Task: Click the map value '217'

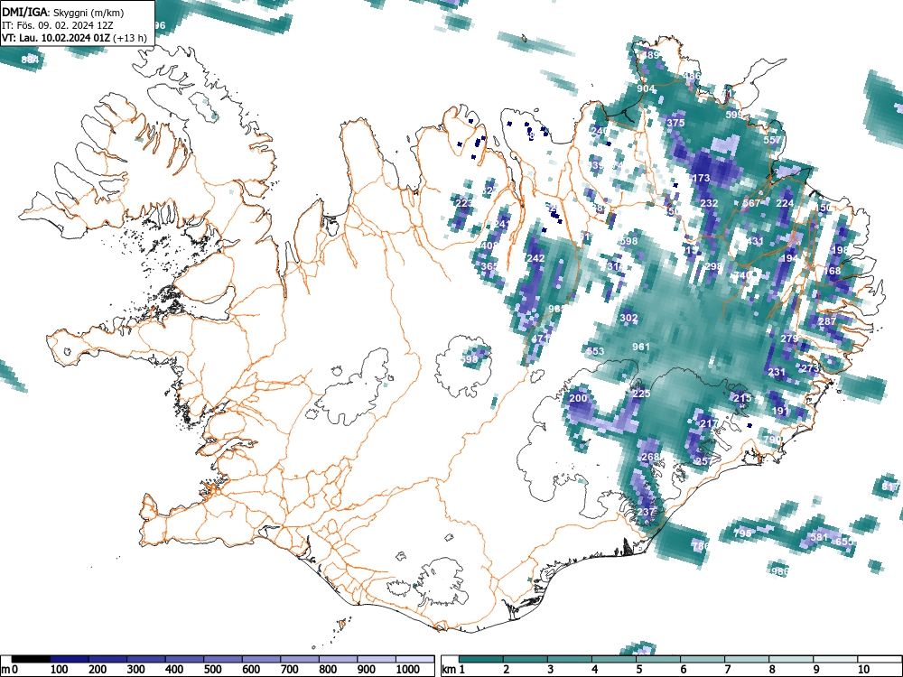Action: (709, 423)
